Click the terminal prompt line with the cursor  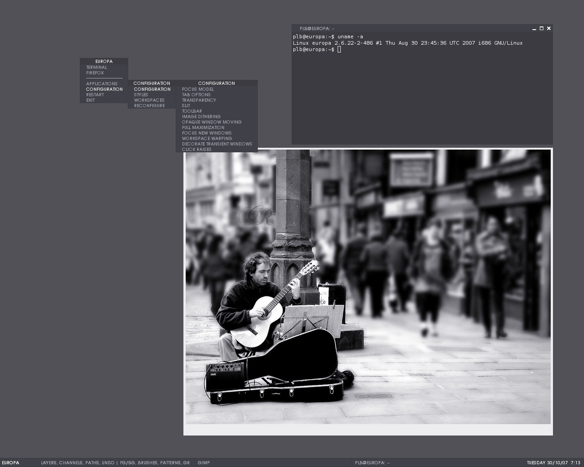(317, 49)
